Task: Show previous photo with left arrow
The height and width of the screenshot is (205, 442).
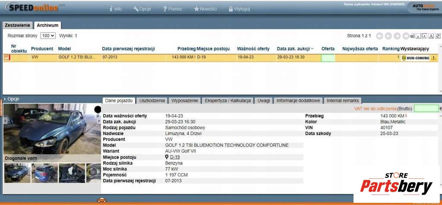Action: pyautogui.click(x=5, y=121)
